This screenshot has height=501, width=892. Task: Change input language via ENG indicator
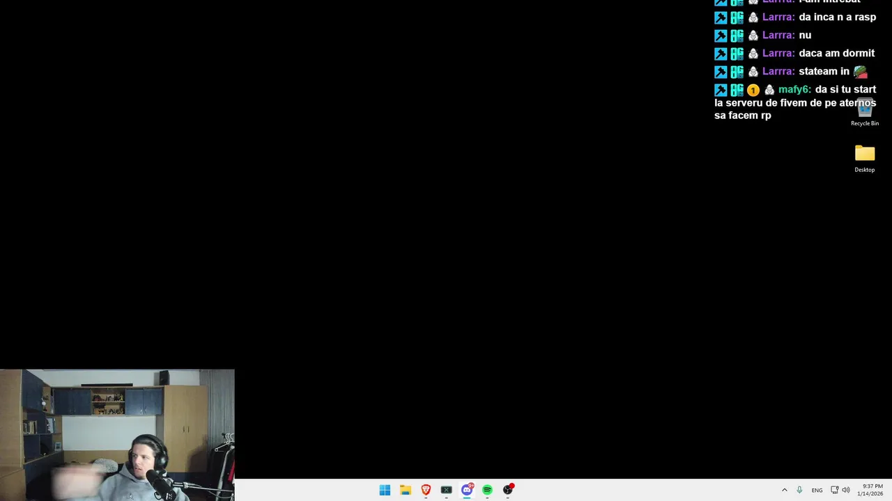[x=817, y=490]
